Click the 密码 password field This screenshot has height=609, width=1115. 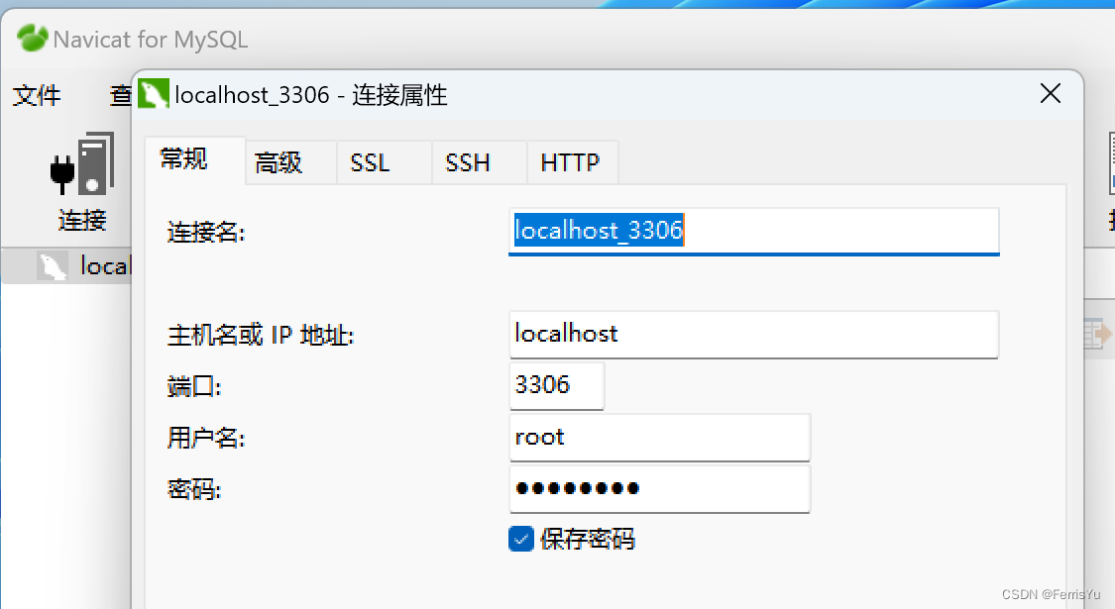[x=659, y=488]
